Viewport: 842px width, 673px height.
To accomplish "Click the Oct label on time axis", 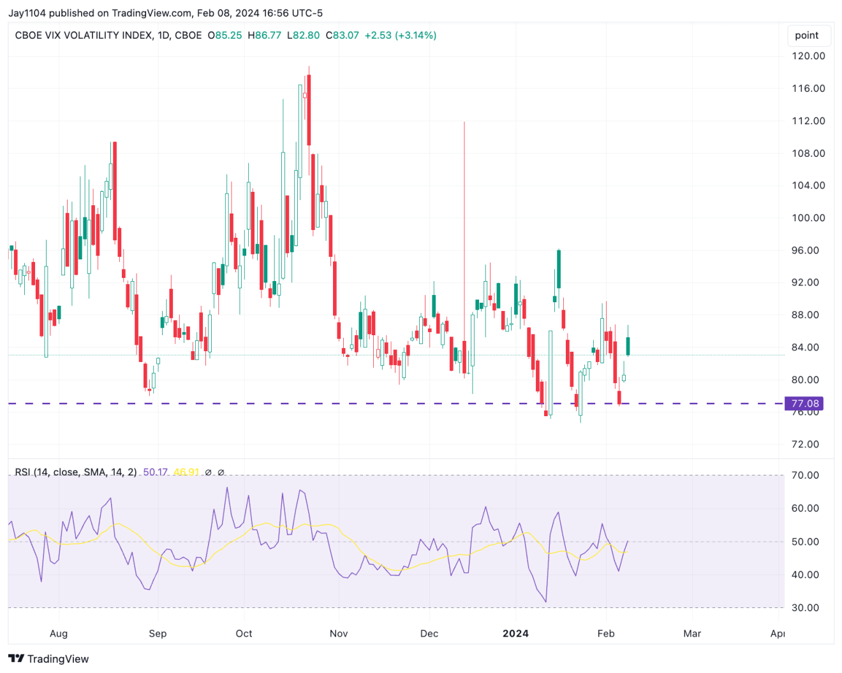I will 244,633.
